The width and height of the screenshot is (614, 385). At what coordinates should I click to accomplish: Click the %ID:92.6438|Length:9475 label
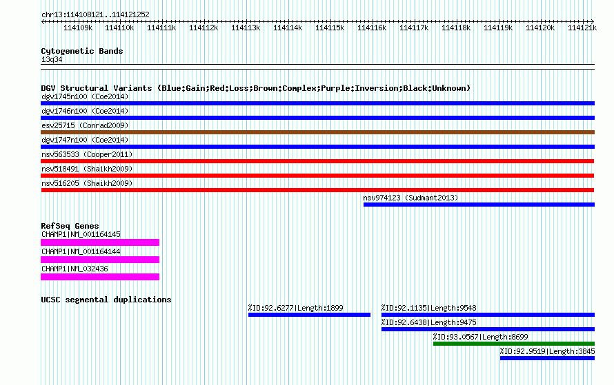click(x=429, y=322)
